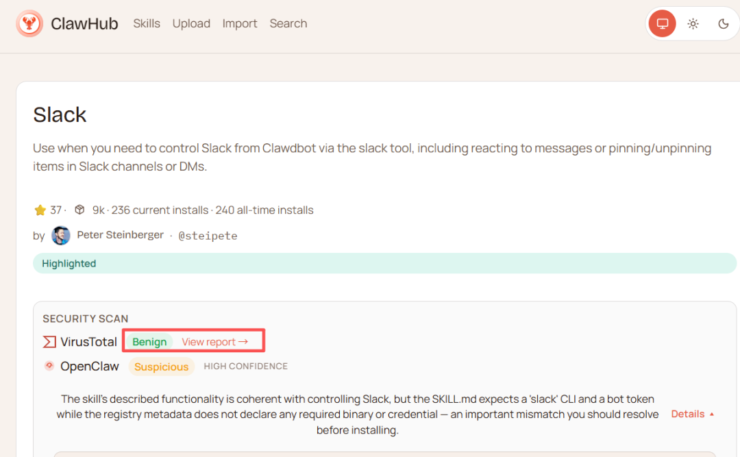The image size is (740, 457).
Task: Open the VirusTotal View report link
Action: (214, 342)
